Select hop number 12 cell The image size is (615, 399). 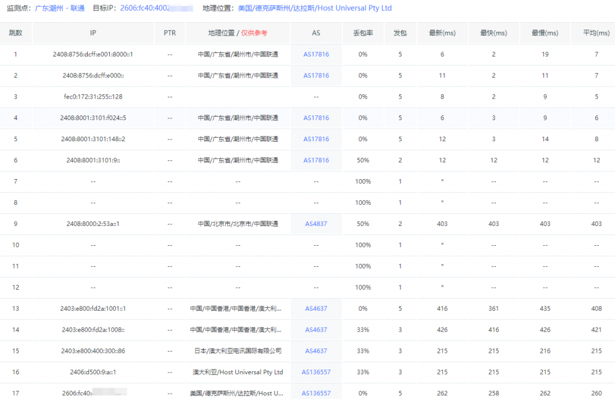(x=16, y=287)
